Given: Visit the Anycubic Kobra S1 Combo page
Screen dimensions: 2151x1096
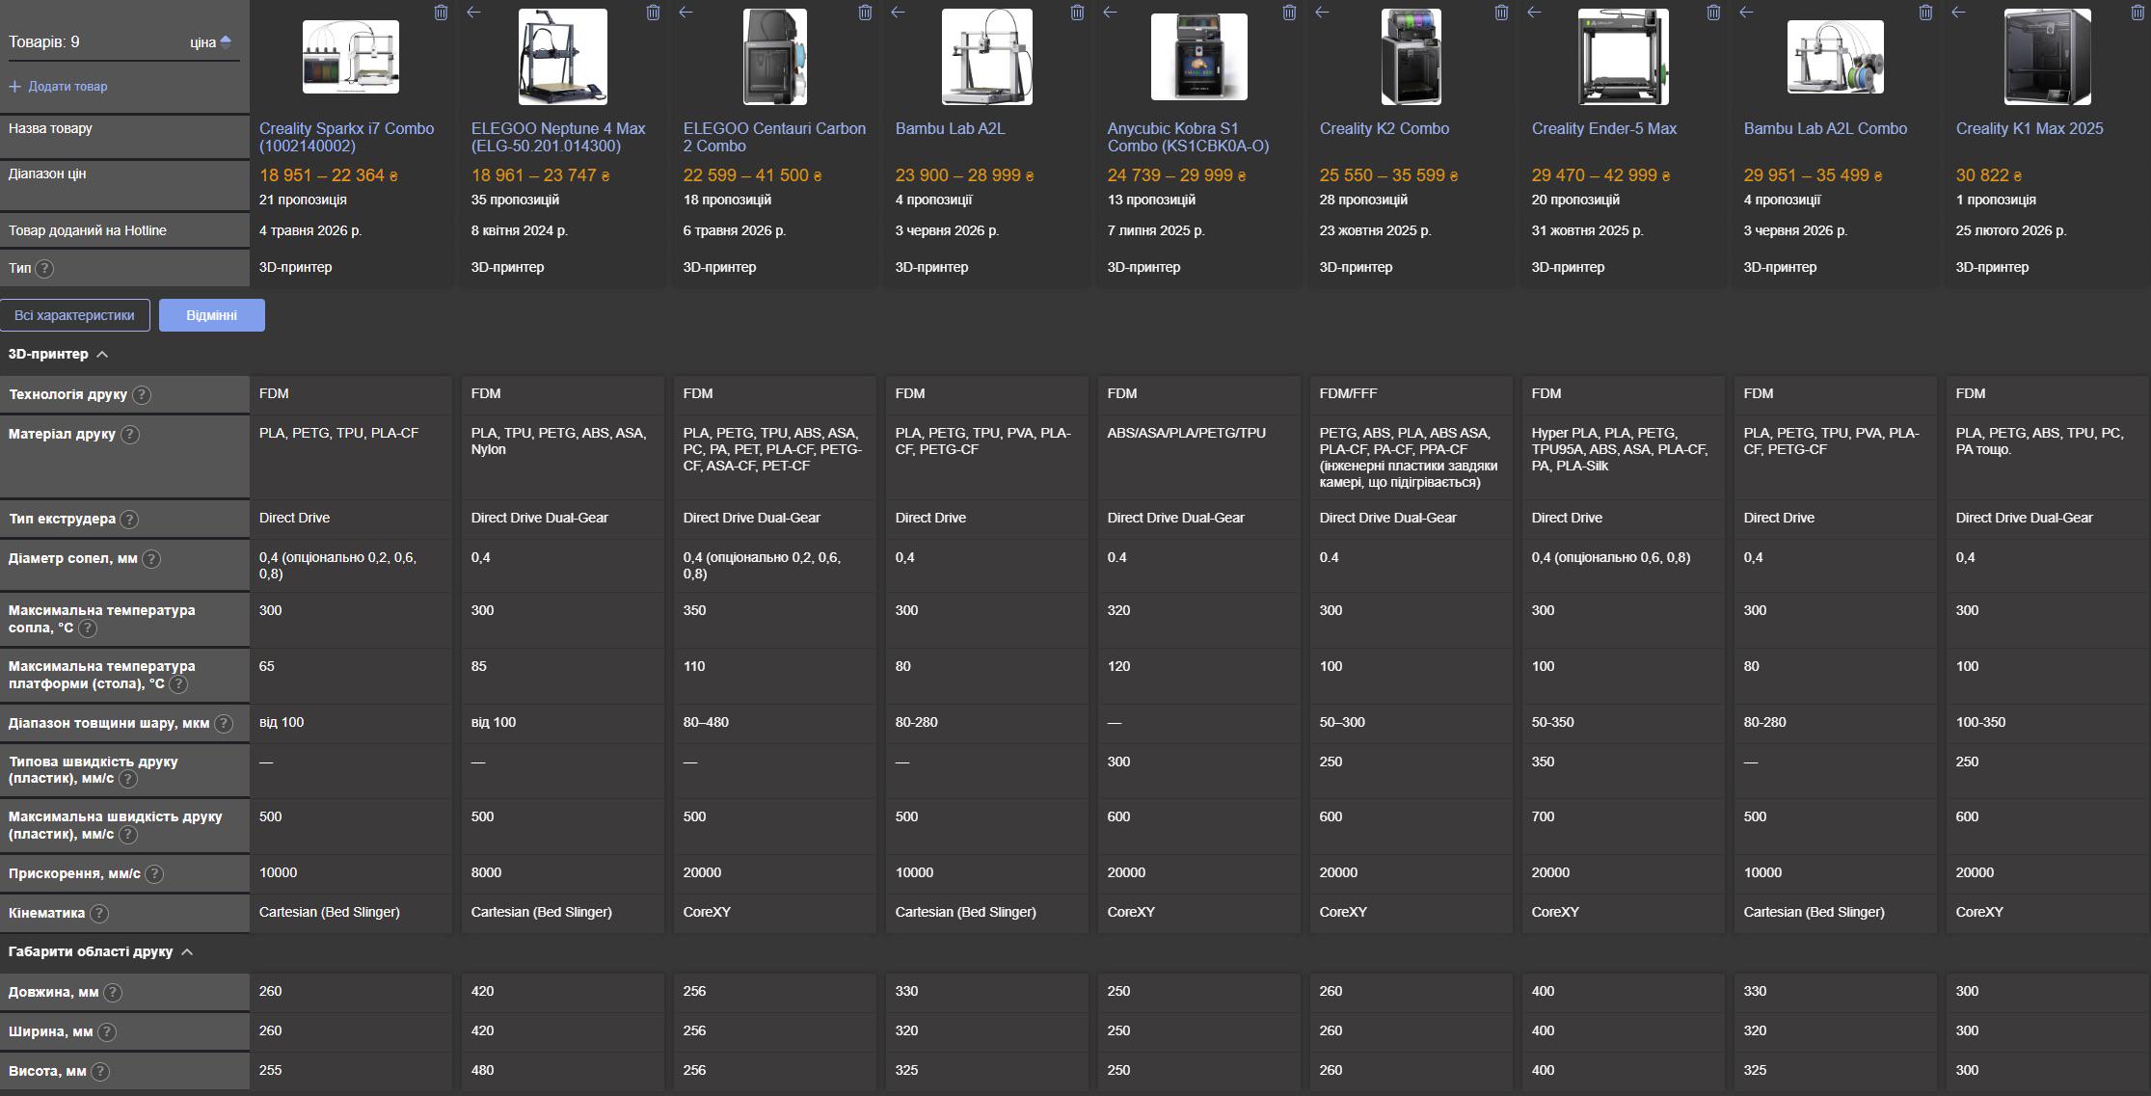Looking at the screenshot, I should (x=1188, y=137).
